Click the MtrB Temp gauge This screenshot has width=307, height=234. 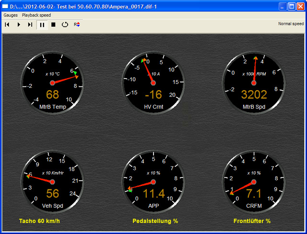52,82
